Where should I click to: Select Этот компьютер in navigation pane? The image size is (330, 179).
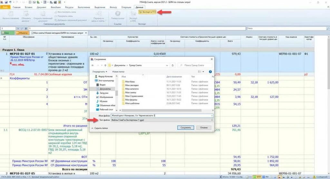click(104, 81)
